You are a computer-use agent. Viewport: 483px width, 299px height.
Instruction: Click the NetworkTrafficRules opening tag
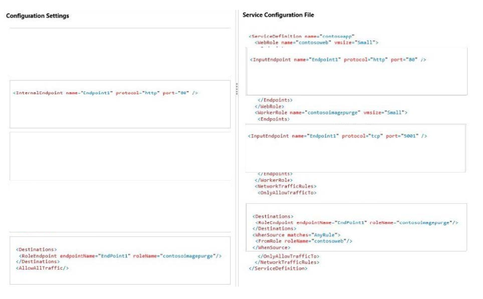[285, 186]
